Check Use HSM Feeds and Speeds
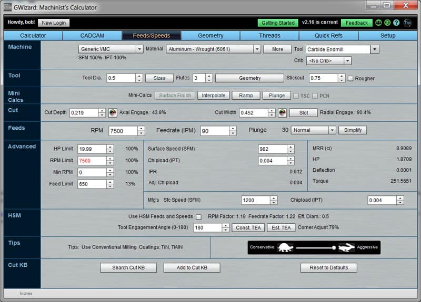 pos(198,217)
